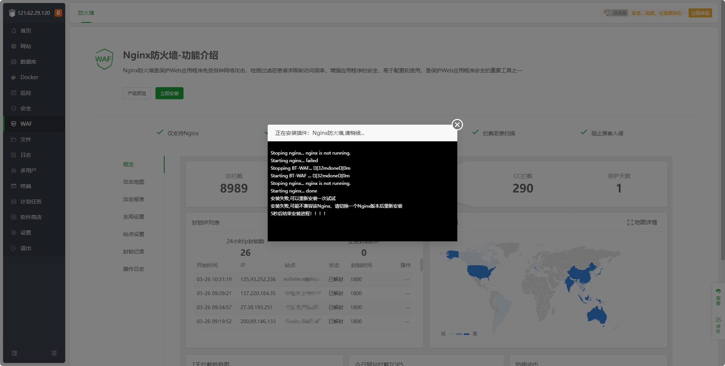Click IP 200.89.146.133 in table
The width and height of the screenshot is (725, 366).
(258, 321)
